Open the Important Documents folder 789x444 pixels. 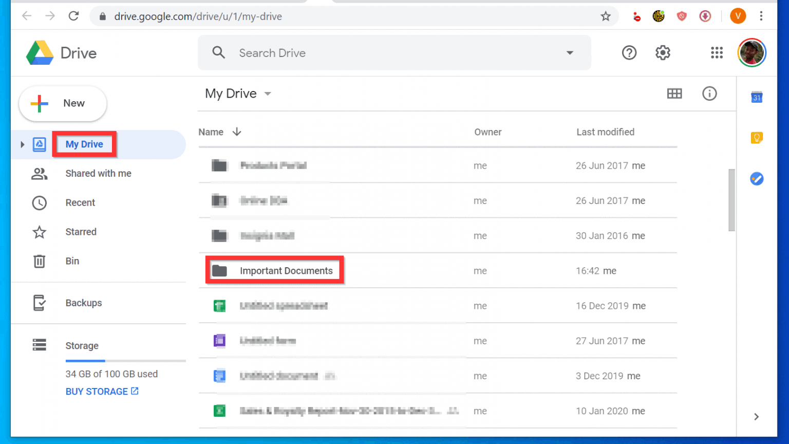tap(286, 270)
